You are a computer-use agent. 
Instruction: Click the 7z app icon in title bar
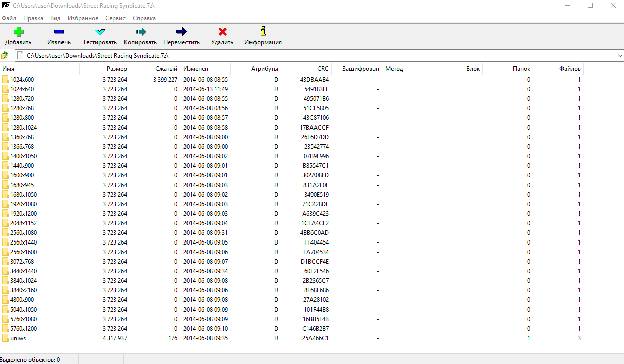pos(6,5)
